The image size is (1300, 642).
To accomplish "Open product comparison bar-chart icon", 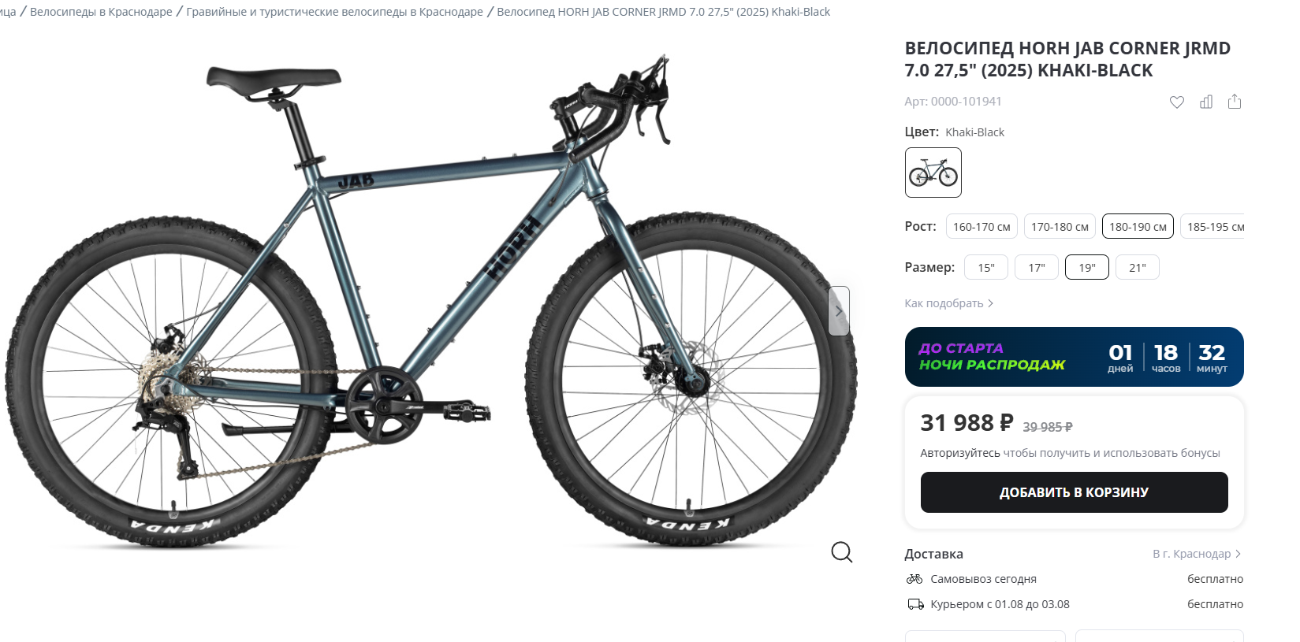I will pyautogui.click(x=1206, y=102).
